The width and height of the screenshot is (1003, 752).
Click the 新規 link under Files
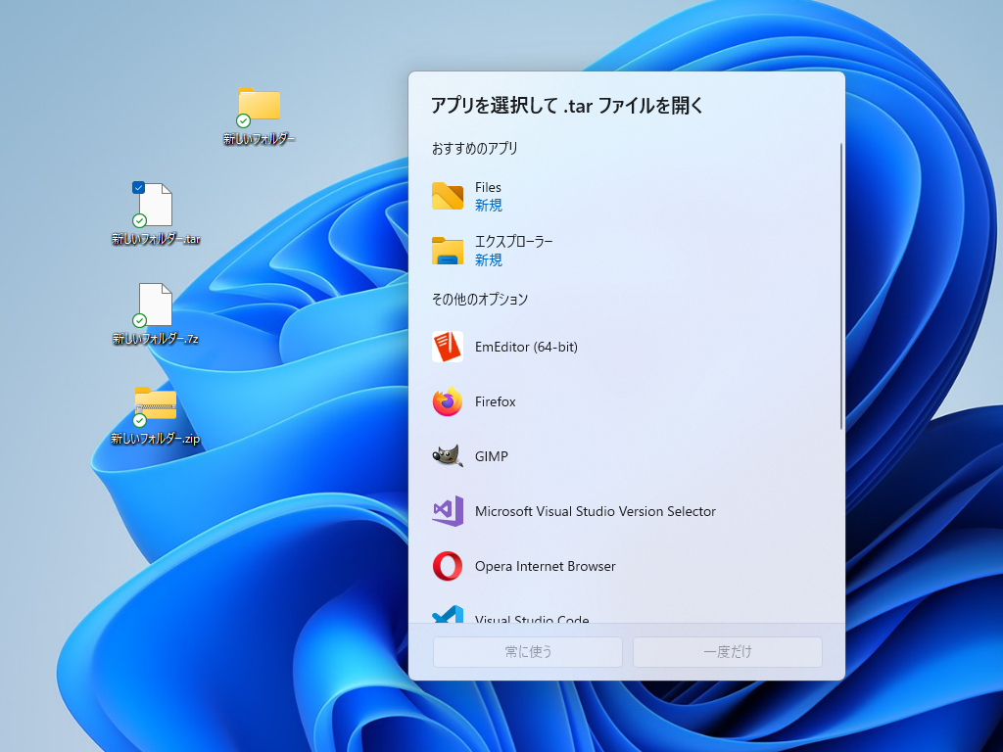pos(488,206)
